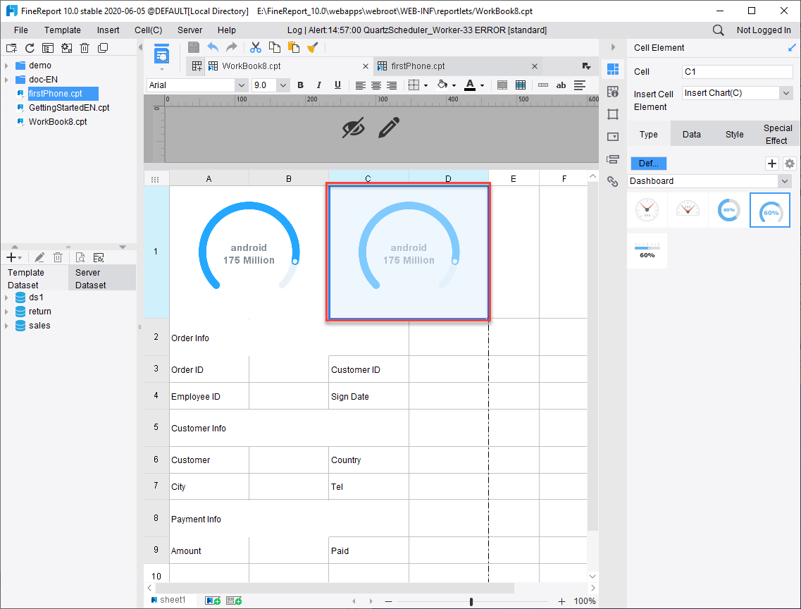
Task: Click the zoom slider handle
Action: pos(471,602)
